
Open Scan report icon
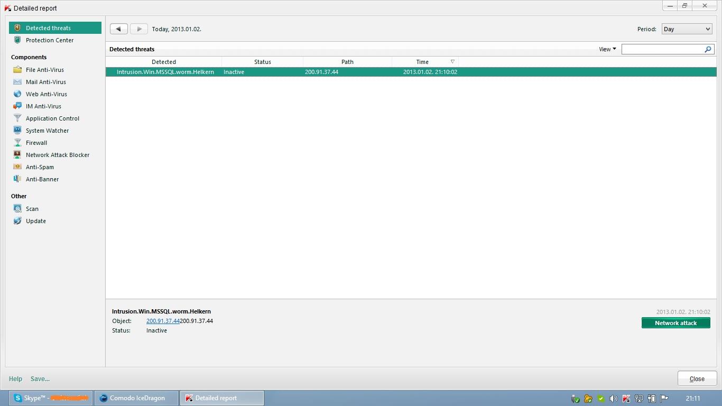click(x=17, y=209)
